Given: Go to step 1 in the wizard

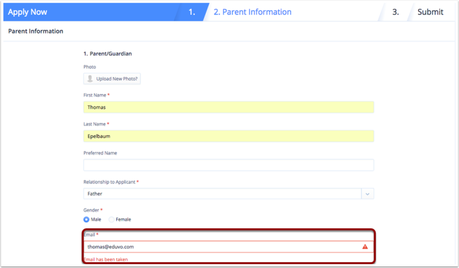Looking at the screenshot, I should coord(192,12).
